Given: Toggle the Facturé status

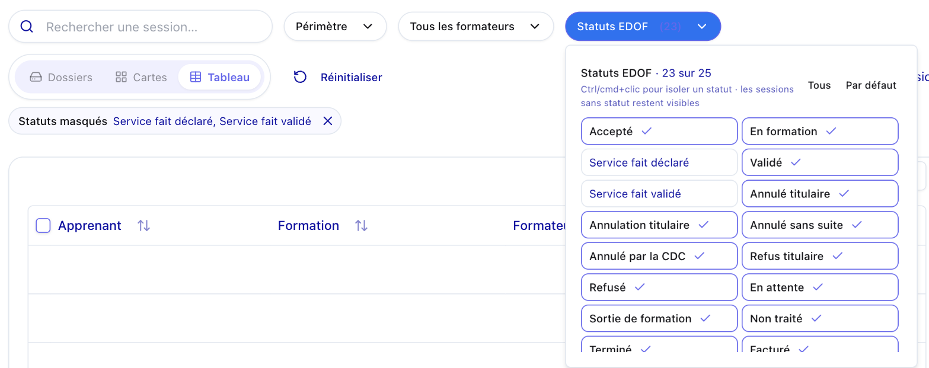Looking at the screenshot, I should 820,345.
